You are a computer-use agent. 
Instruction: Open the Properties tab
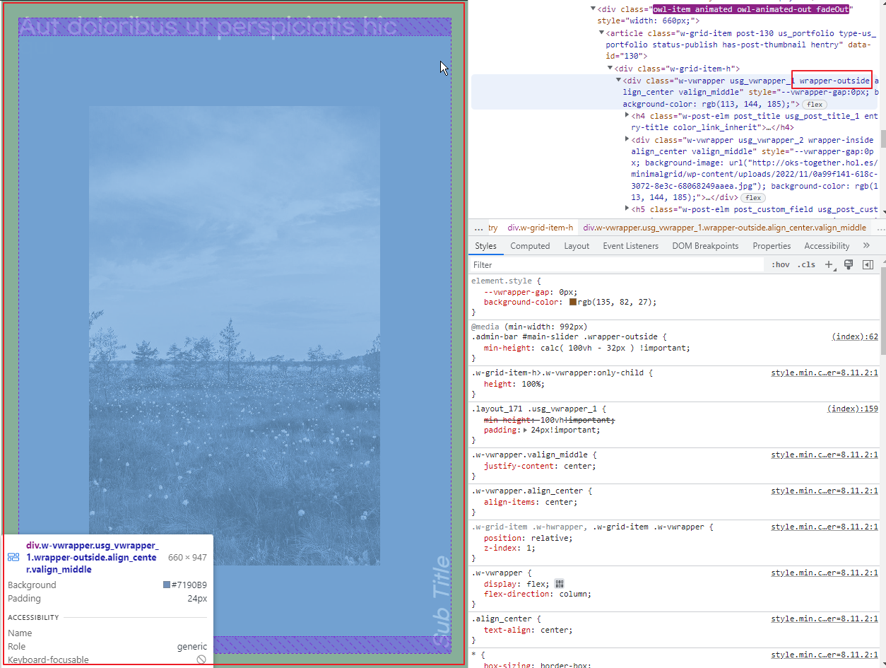click(x=772, y=246)
